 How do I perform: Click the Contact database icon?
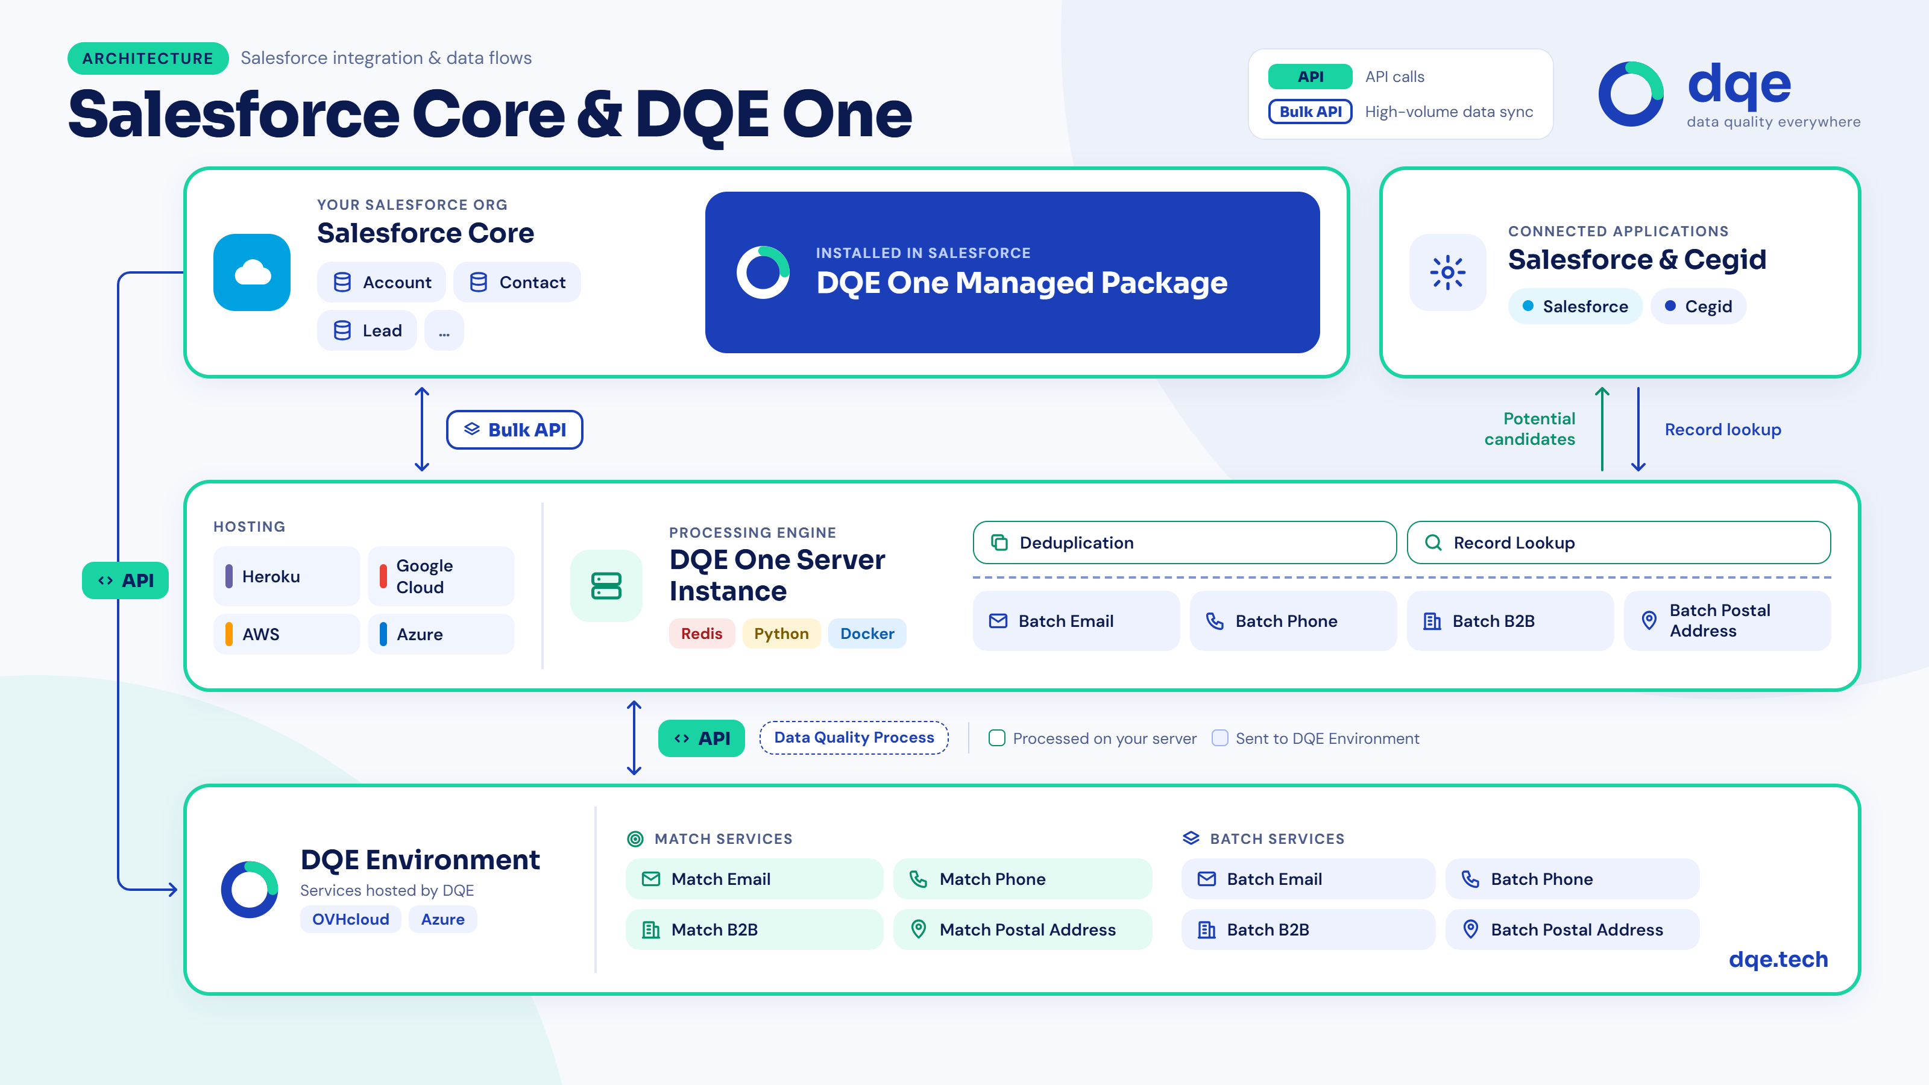479,282
